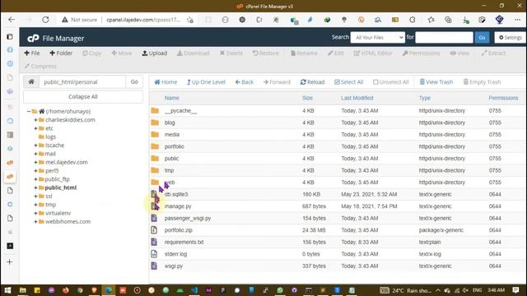
Task: Expand the etc tree folder
Action: point(35,128)
